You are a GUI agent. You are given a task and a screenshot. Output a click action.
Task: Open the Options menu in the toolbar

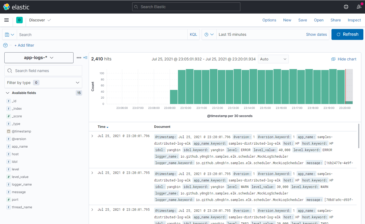click(269, 20)
